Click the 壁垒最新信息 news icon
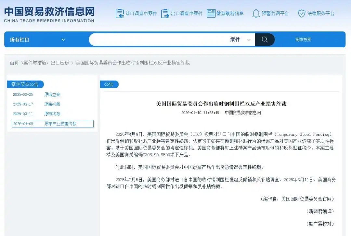351x236 pixels. click(211, 13)
